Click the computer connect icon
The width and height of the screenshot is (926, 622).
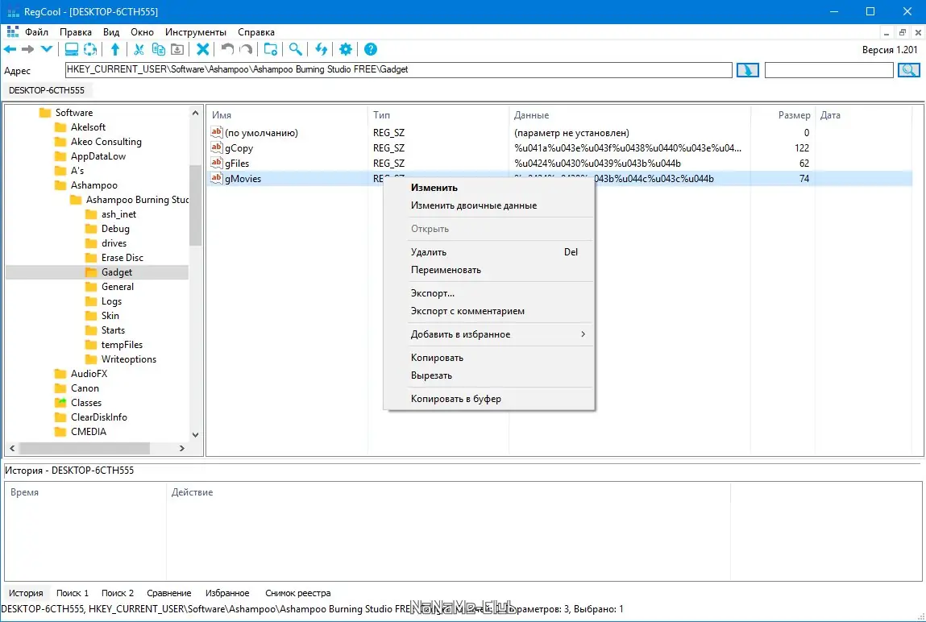click(x=72, y=50)
